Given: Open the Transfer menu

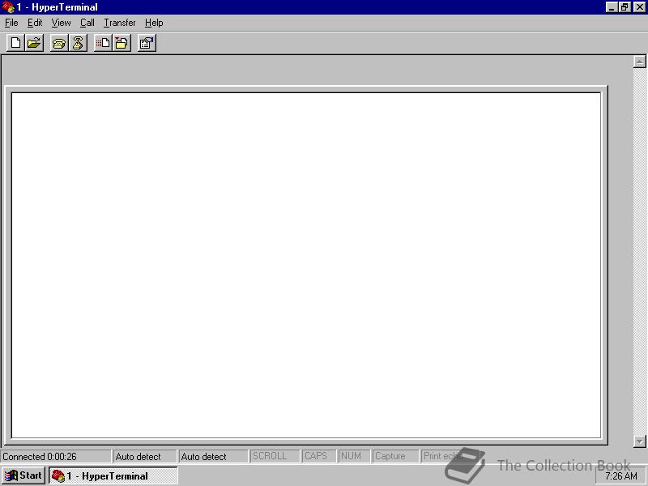Looking at the screenshot, I should [119, 23].
